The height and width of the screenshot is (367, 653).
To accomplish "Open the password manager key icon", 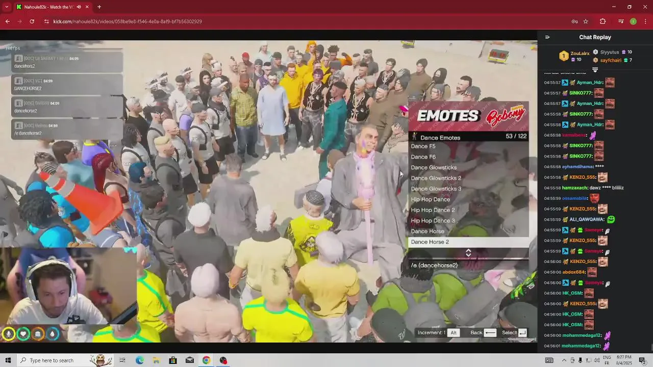I will (574, 21).
